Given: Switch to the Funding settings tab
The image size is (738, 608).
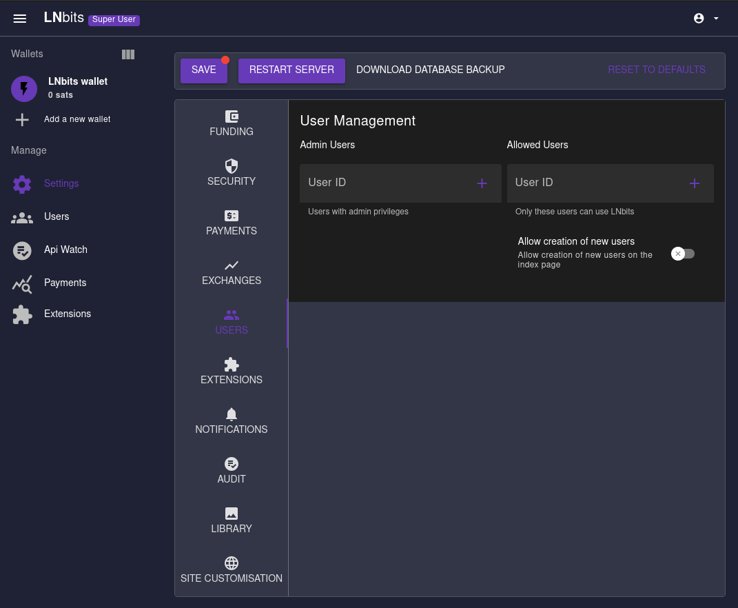Looking at the screenshot, I should (231, 124).
